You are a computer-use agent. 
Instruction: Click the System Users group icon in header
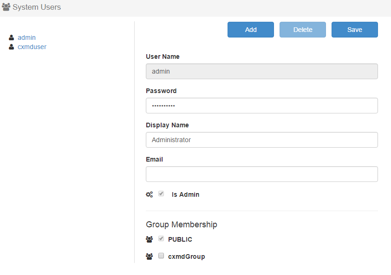(6, 7)
